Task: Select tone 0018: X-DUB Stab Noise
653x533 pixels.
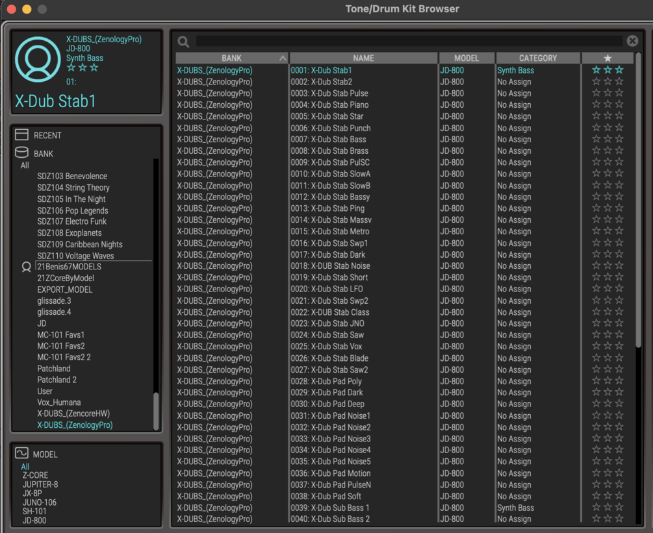Action: [330, 266]
